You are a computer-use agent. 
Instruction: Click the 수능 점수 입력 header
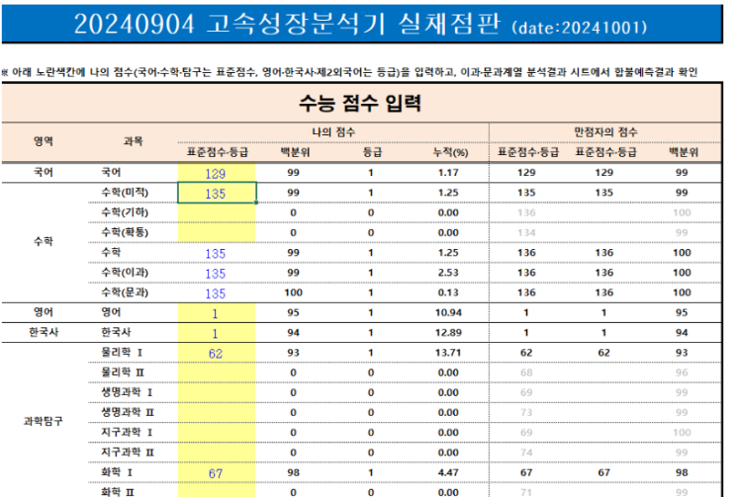pos(360,103)
